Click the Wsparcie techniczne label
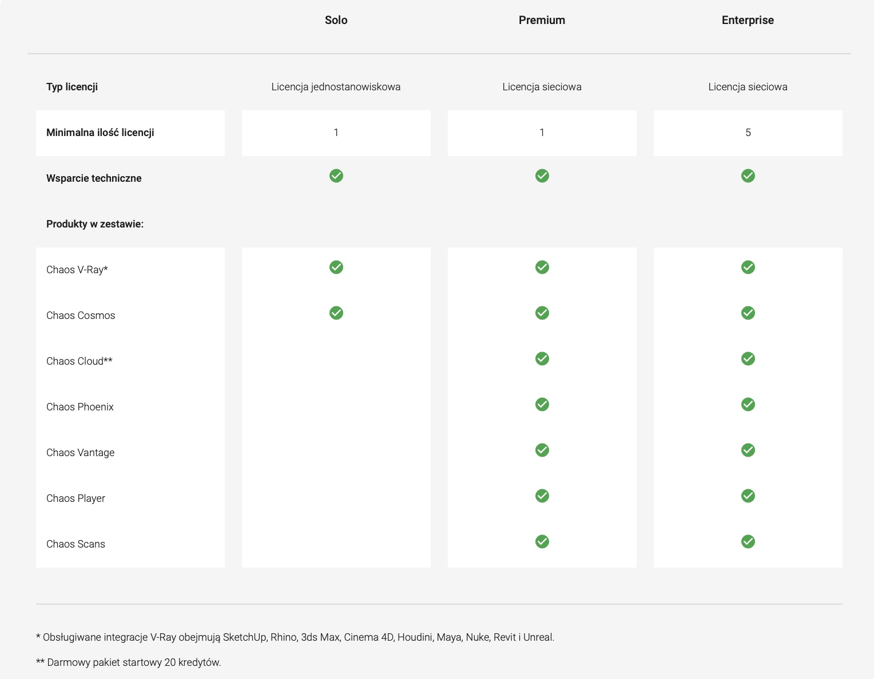This screenshot has width=874, height=679. pos(94,178)
